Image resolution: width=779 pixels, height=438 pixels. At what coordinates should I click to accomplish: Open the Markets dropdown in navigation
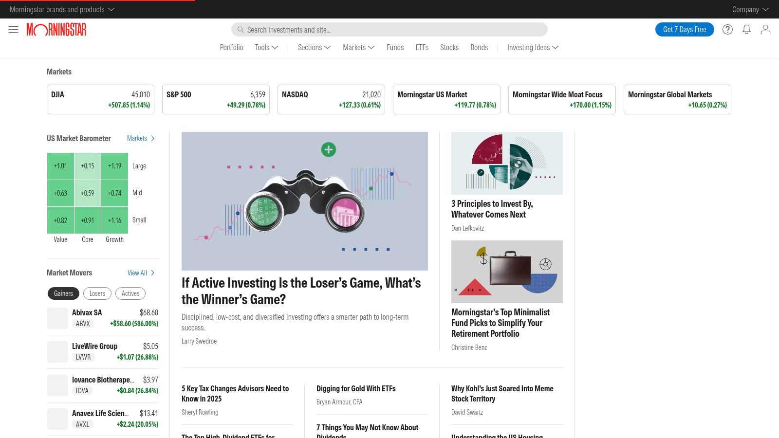pyautogui.click(x=358, y=47)
